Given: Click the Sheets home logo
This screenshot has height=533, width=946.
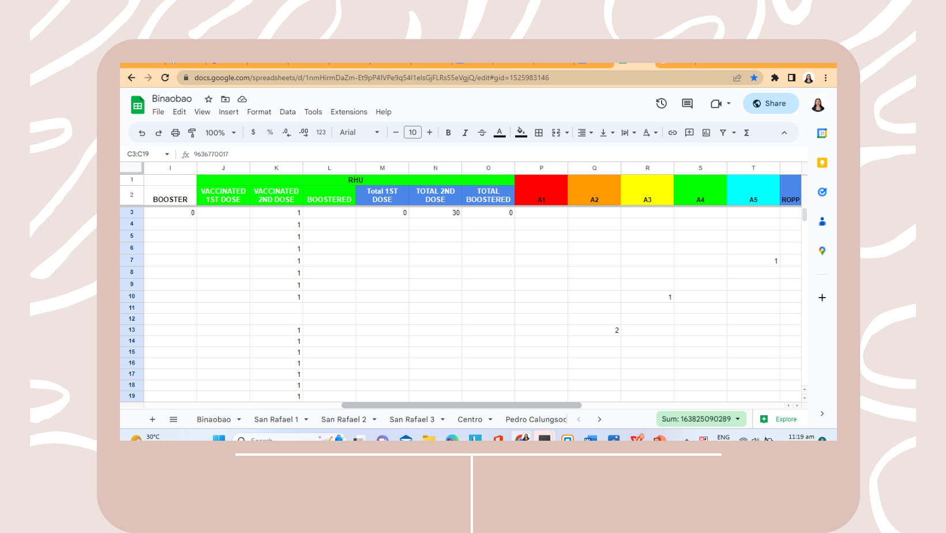Looking at the screenshot, I should coord(137,105).
